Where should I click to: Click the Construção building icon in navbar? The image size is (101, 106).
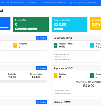tap(71, 2)
